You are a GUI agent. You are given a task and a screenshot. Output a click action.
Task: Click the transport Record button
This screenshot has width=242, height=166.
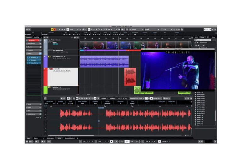(137, 141)
